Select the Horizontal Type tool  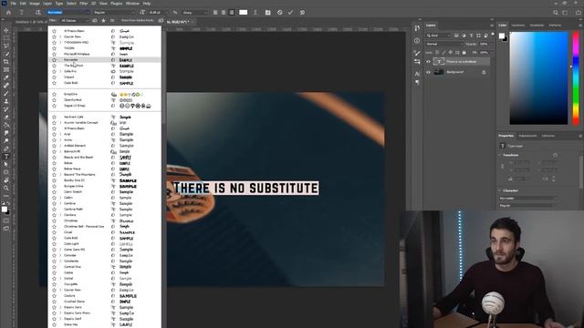[6, 156]
